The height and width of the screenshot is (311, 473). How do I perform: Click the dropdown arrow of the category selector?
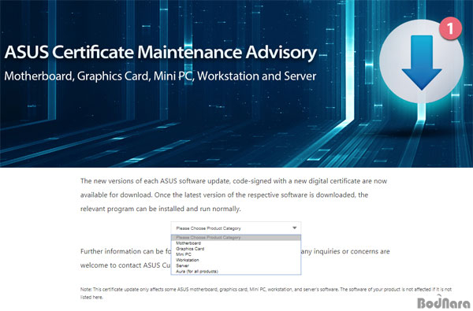coord(295,228)
